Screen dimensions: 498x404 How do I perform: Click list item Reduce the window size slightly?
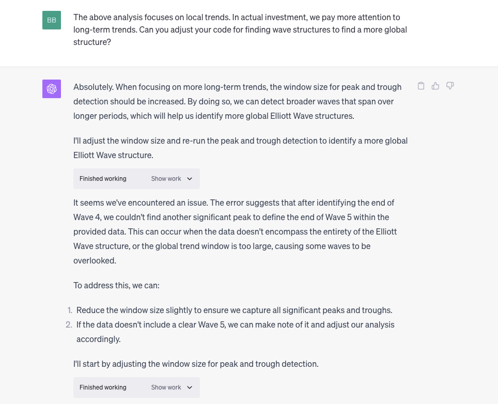235,310
